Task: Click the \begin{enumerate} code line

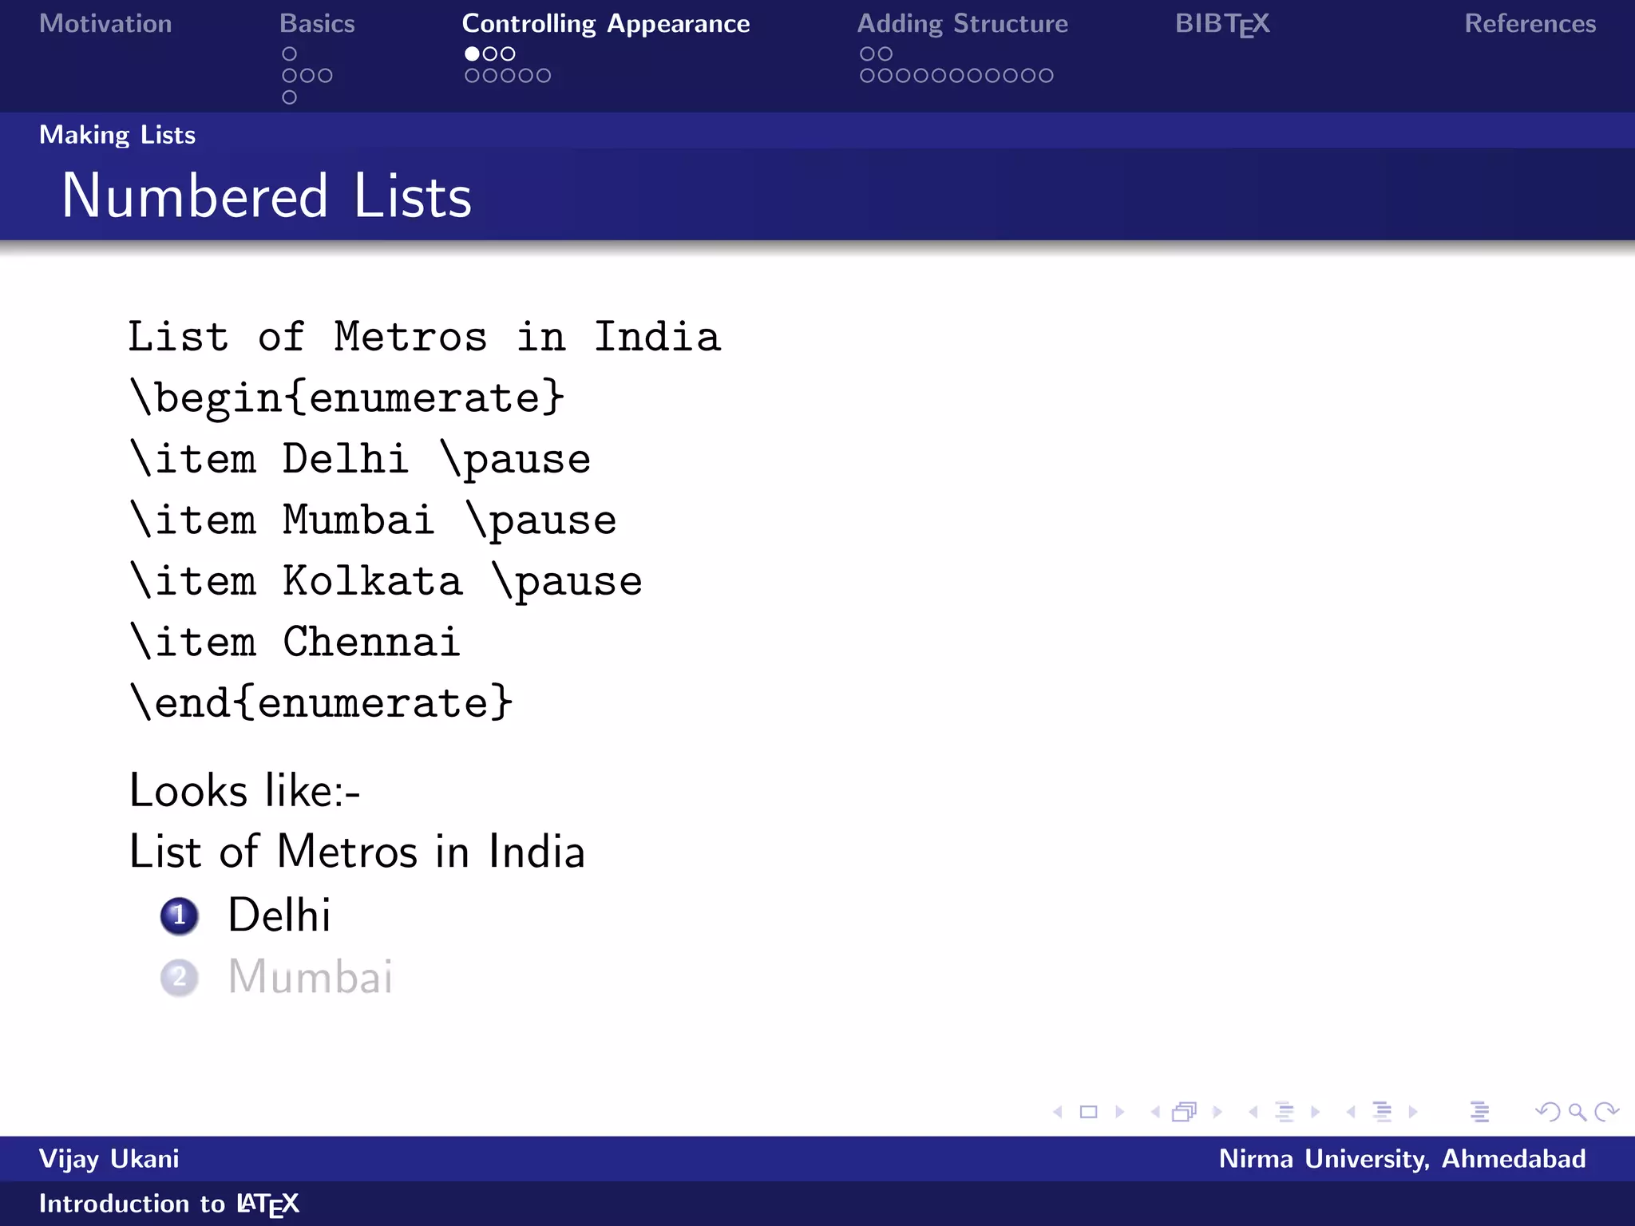Action: click(x=347, y=397)
